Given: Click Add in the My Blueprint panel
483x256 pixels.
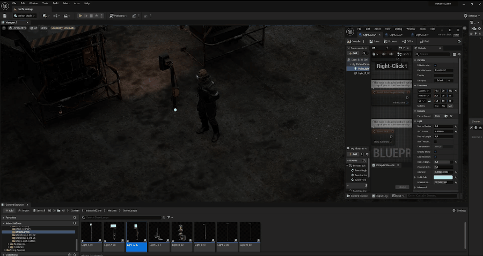Looking at the screenshot, I should (x=353, y=154).
